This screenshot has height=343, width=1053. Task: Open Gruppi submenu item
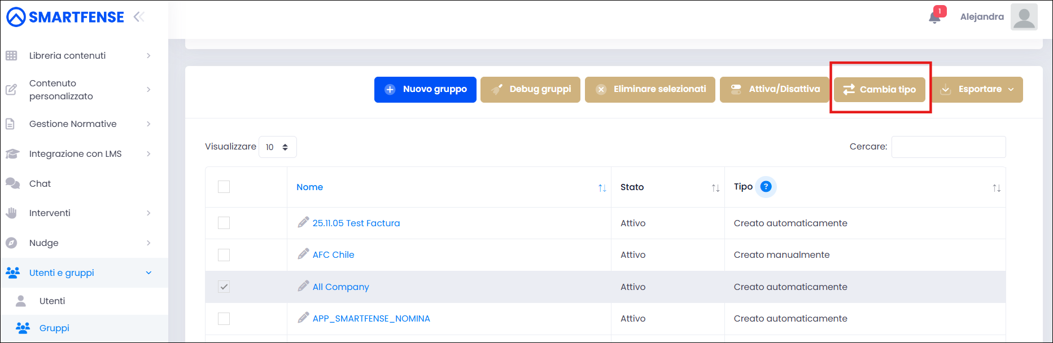coord(84,328)
